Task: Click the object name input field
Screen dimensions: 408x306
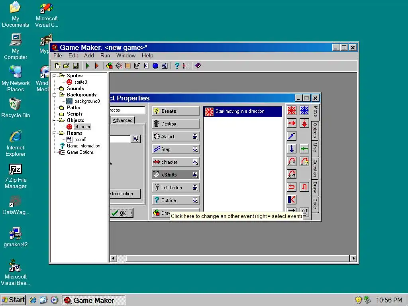Action: (127, 110)
